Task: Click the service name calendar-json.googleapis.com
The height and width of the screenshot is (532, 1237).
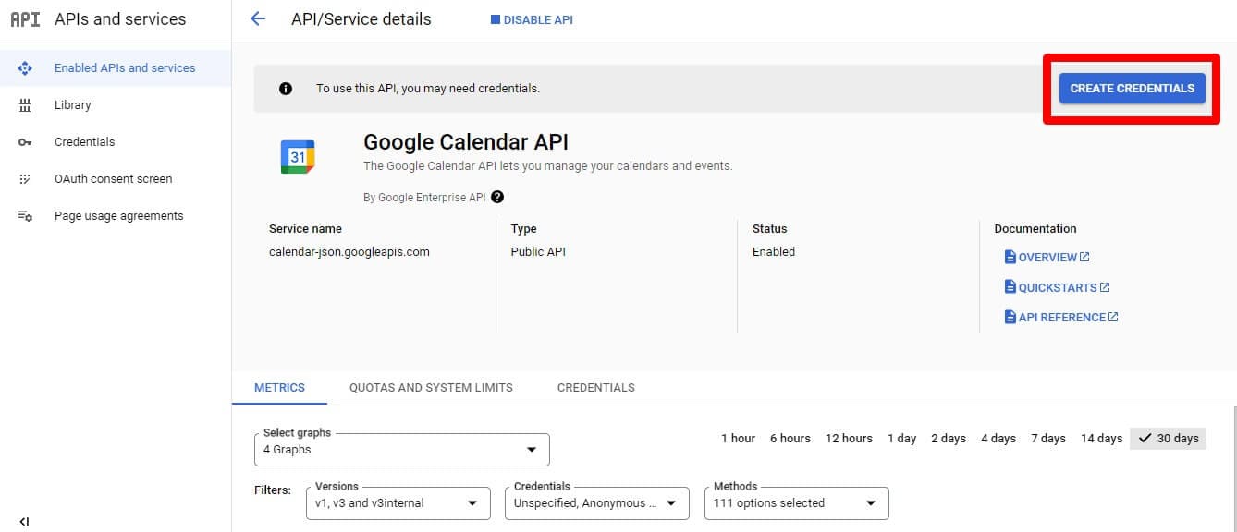Action: (x=349, y=252)
